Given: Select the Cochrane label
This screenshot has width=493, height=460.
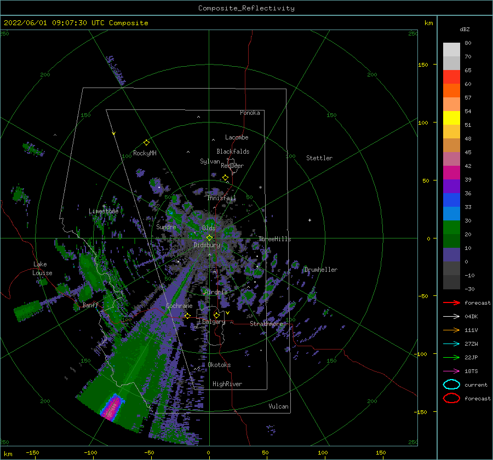Looking at the screenshot, I should (x=179, y=306).
